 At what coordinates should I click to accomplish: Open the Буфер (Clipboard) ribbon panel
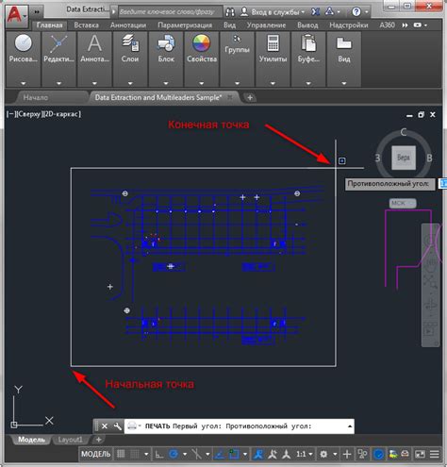coord(308,58)
